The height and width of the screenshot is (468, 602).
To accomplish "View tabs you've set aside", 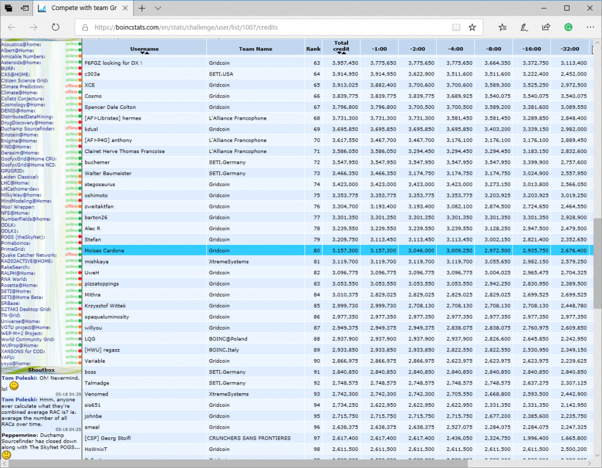I will (8, 8).
